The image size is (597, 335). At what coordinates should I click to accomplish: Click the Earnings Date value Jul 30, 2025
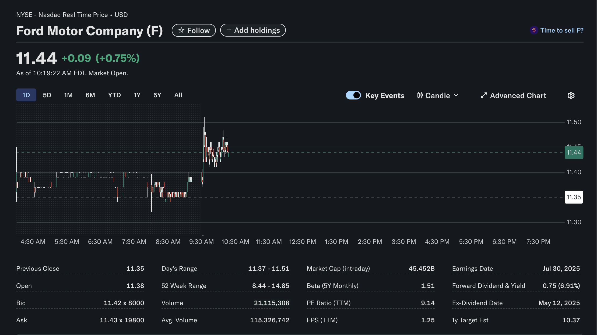pyautogui.click(x=561, y=269)
